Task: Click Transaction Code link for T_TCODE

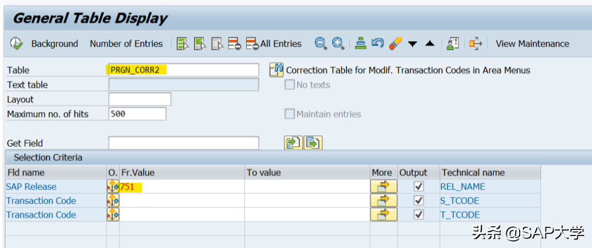Action: coord(41,215)
